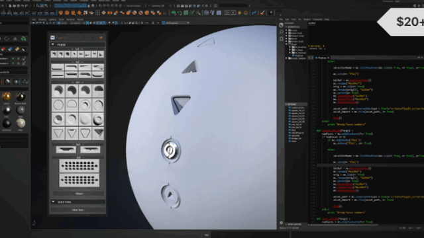Open the Explorer icon in editor sidebar
424x238 pixels.
click(281, 25)
